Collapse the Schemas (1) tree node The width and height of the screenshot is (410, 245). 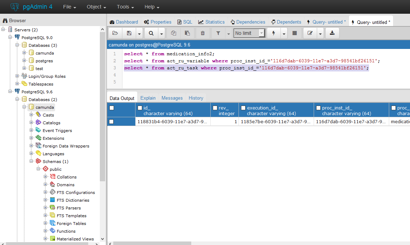tap(31, 161)
